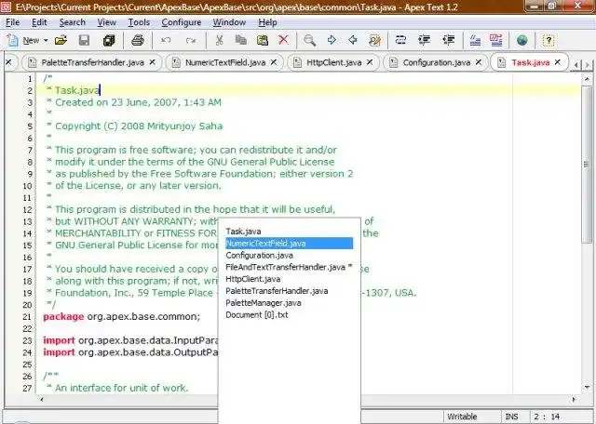Click the Redo arrow icon
This screenshot has width=596, height=424.
tap(191, 40)
